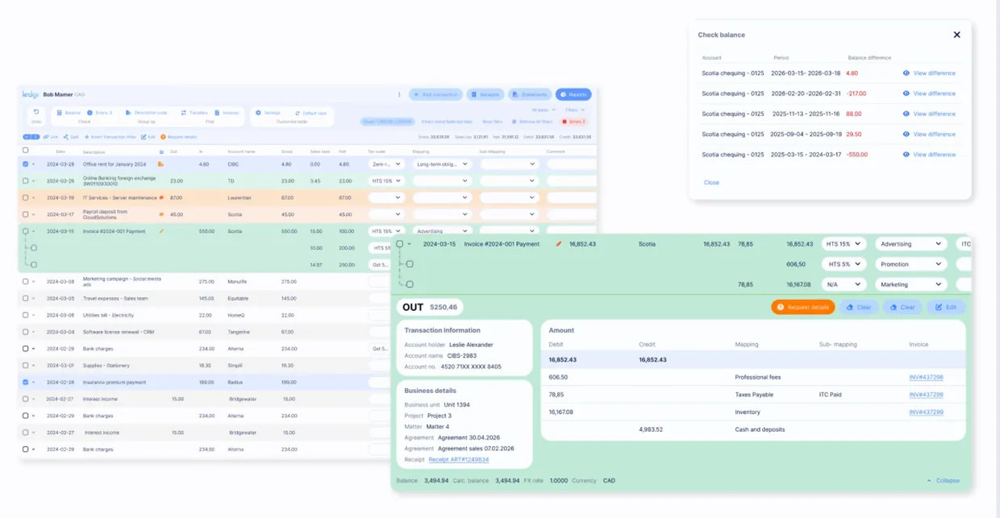
Task: Click Request details in the expanded panel
Action: click(x=802, y=307)
